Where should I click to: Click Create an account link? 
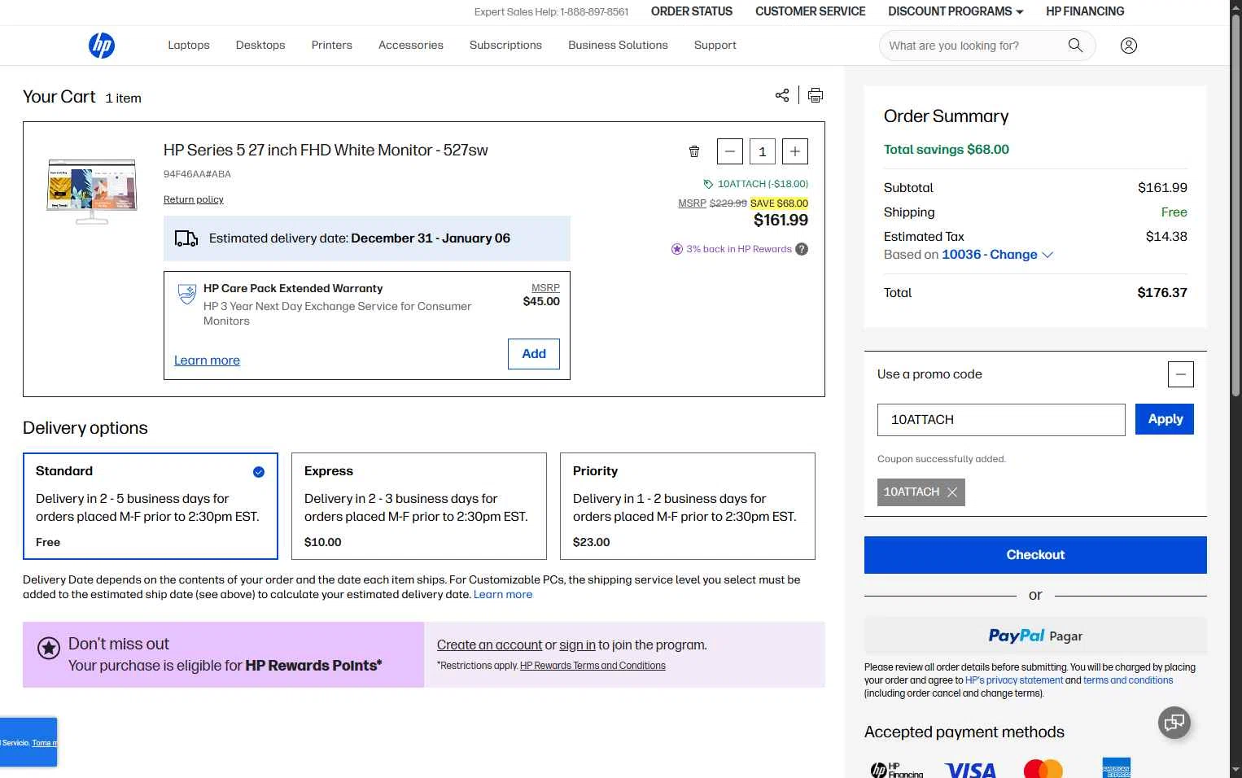coord(489,645)
